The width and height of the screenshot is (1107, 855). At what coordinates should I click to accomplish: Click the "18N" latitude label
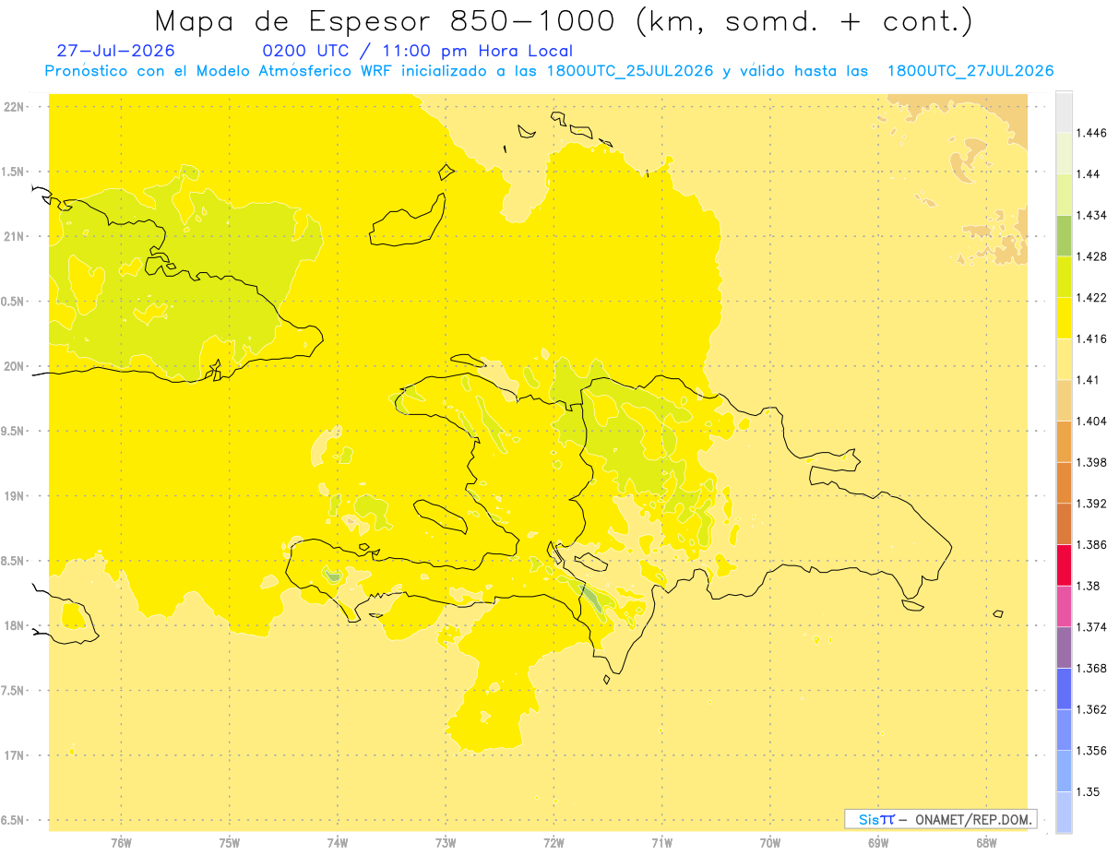pos(15,626)
